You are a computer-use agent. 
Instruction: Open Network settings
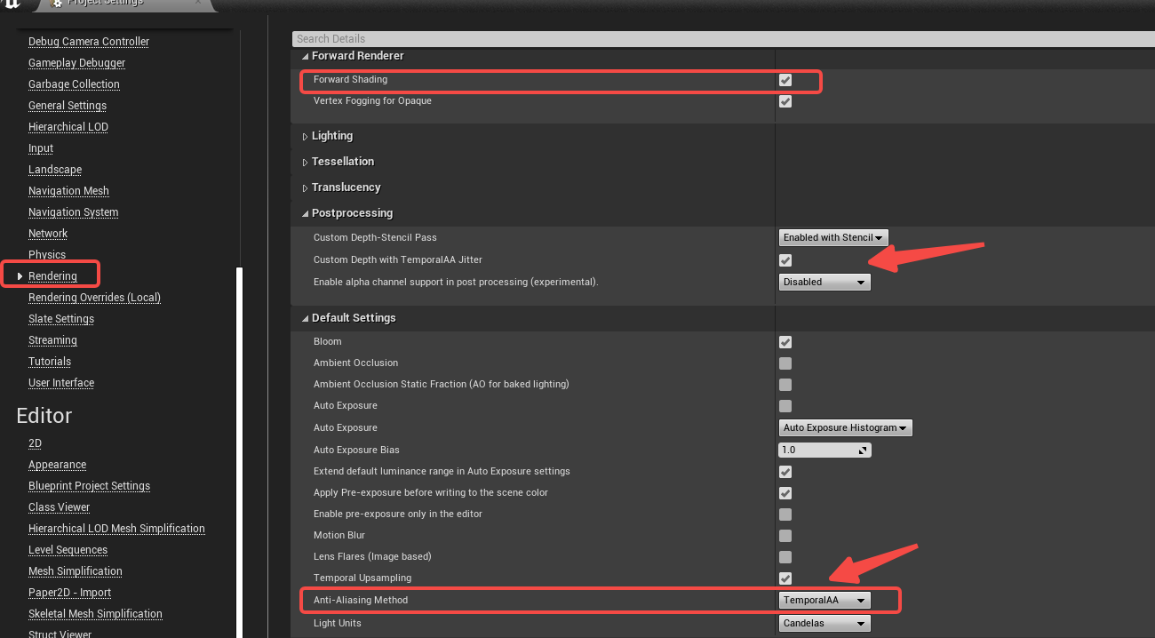pyautogui.click(x=48, y=234)
